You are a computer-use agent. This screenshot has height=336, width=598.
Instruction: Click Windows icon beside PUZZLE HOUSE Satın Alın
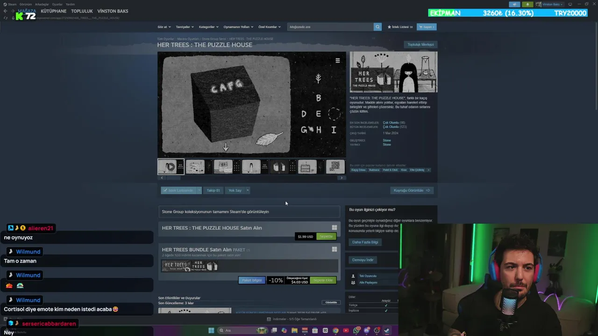[334, 228]
